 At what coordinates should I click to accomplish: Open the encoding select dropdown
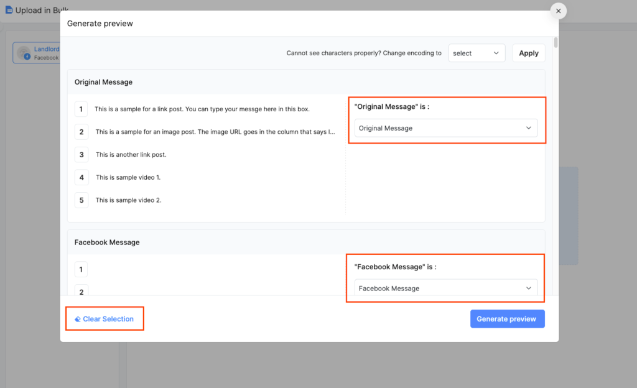pyautogui.click(x=477, y=53)
